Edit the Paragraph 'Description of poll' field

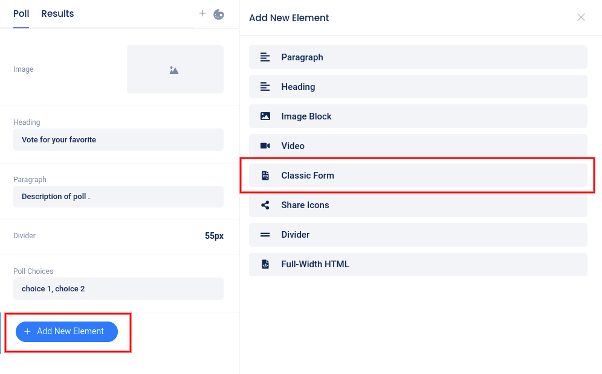[118, 197]
